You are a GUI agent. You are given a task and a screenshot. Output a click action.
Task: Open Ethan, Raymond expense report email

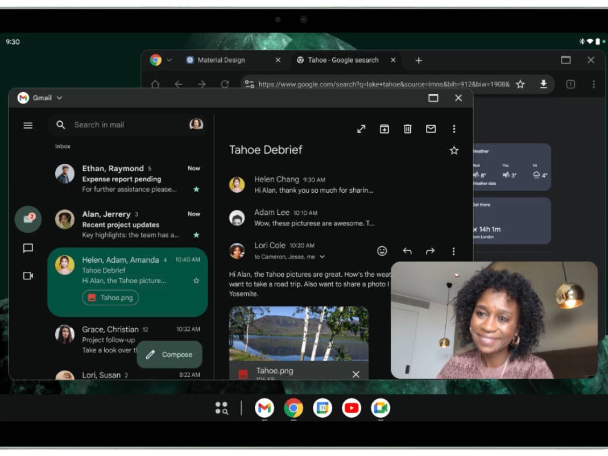point(127,179)
